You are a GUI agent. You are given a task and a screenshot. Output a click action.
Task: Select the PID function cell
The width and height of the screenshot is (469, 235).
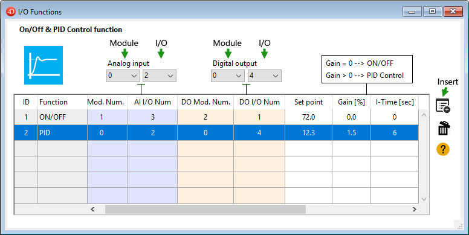point(62,133)
